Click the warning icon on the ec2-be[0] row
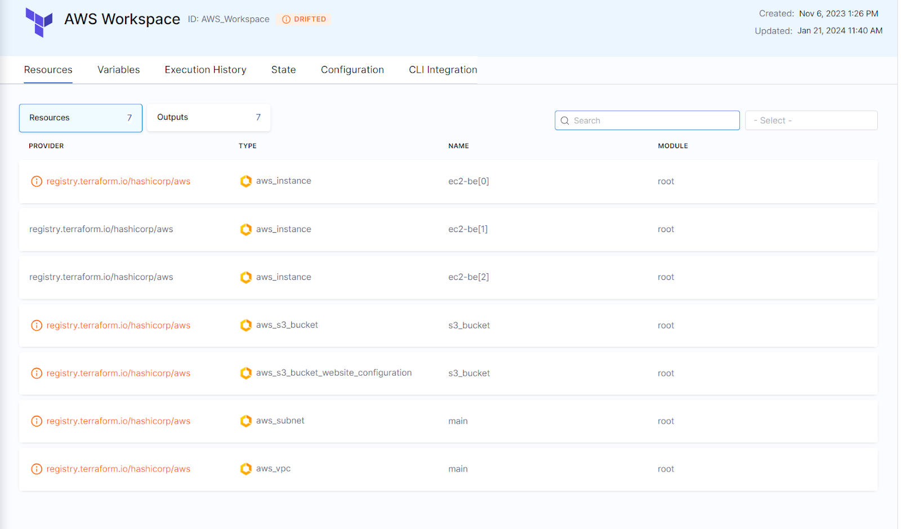 (x=37, y=181)
